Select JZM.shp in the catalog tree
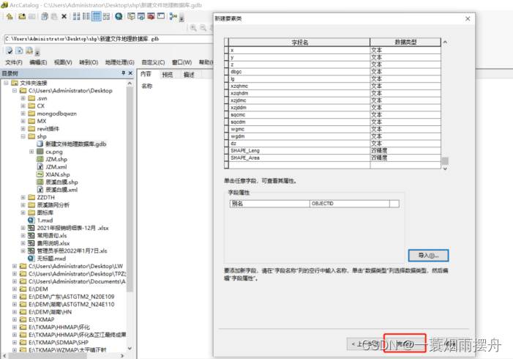 point(56,159)
